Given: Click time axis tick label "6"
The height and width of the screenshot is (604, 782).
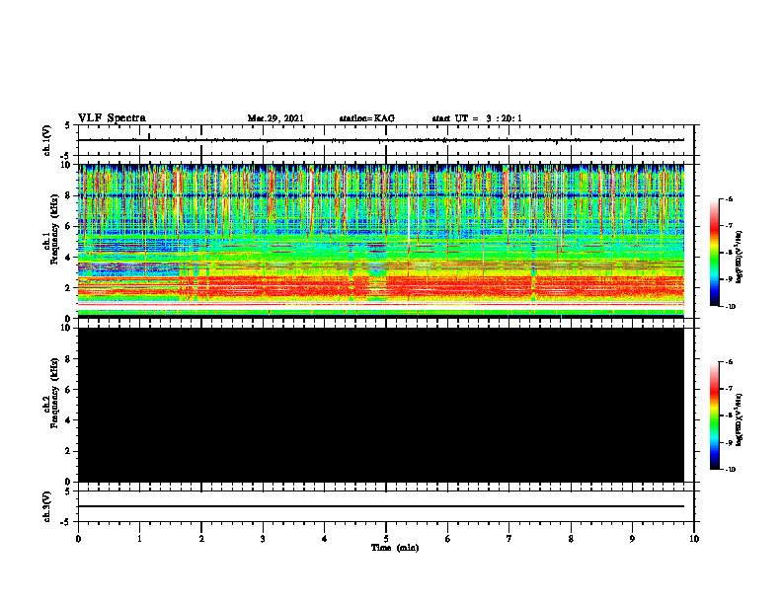Looking at the screenshot, I should [x=447, y=539].
